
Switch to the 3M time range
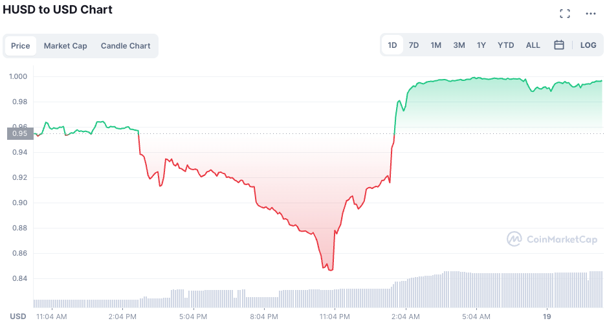point(459,45)
